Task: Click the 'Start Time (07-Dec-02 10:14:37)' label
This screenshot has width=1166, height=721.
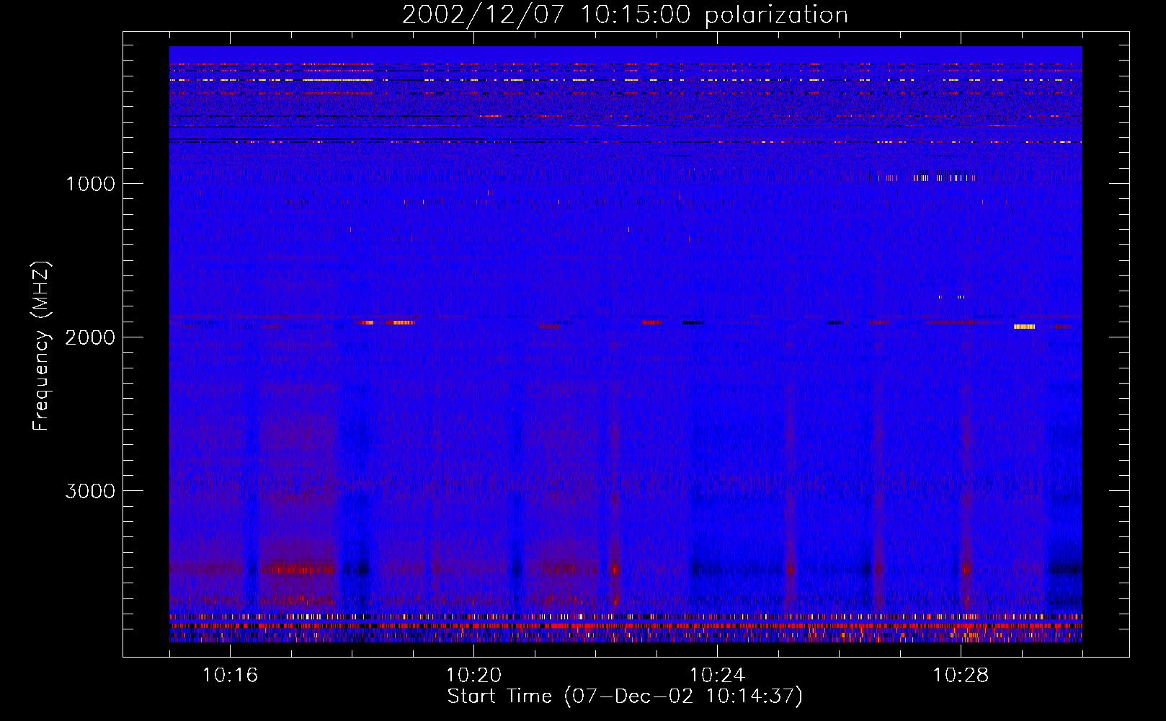Action: coord(625,696)
